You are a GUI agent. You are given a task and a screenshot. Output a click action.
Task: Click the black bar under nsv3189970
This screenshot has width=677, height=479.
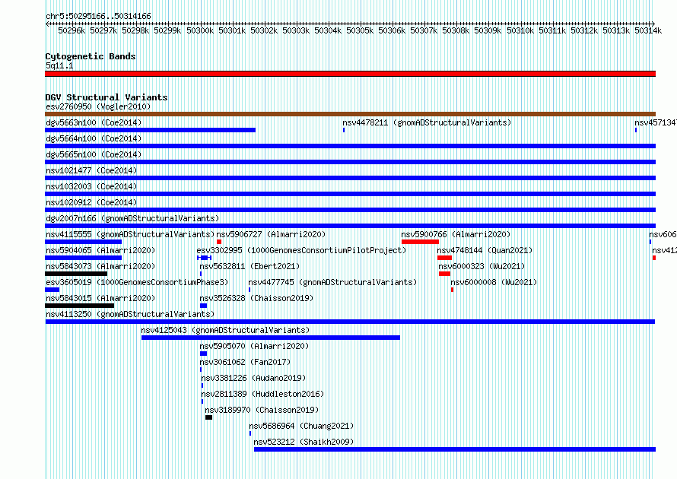pyautogui.click(x=208, y=417)
